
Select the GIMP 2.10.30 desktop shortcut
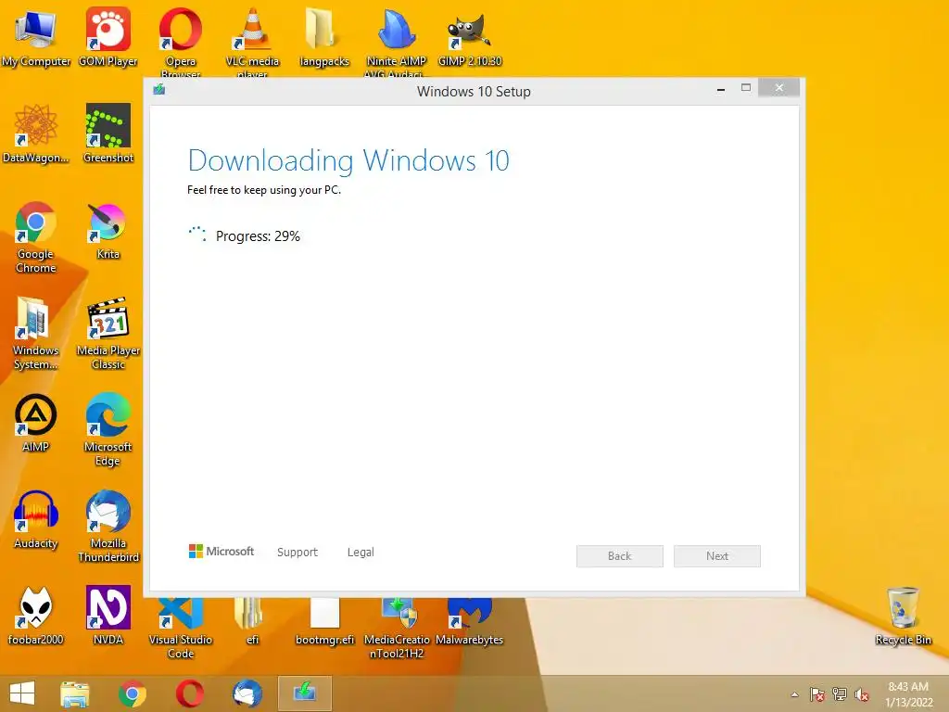pos(470,37)
